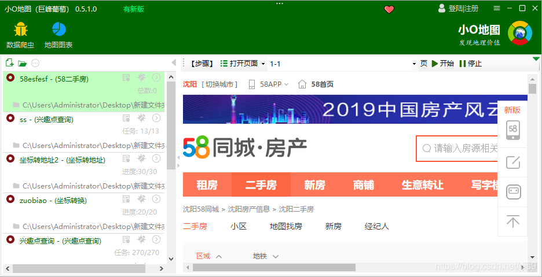Click the 请输入房源 search field
The height and width of the screenshot is (277, 542).
457,149
